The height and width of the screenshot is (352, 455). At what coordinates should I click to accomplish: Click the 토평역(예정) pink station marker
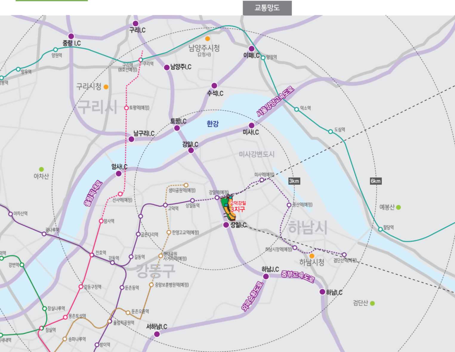click(x=127, y=108)
